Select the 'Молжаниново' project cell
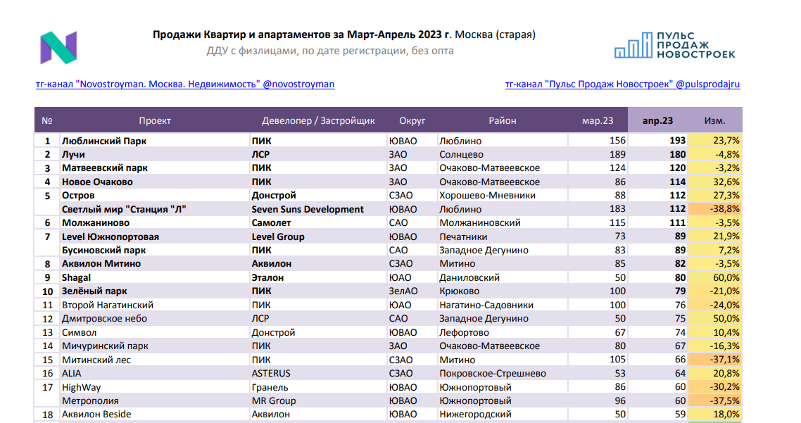The image size is (801, 423). pyautogui.click(x=155, y=222)
